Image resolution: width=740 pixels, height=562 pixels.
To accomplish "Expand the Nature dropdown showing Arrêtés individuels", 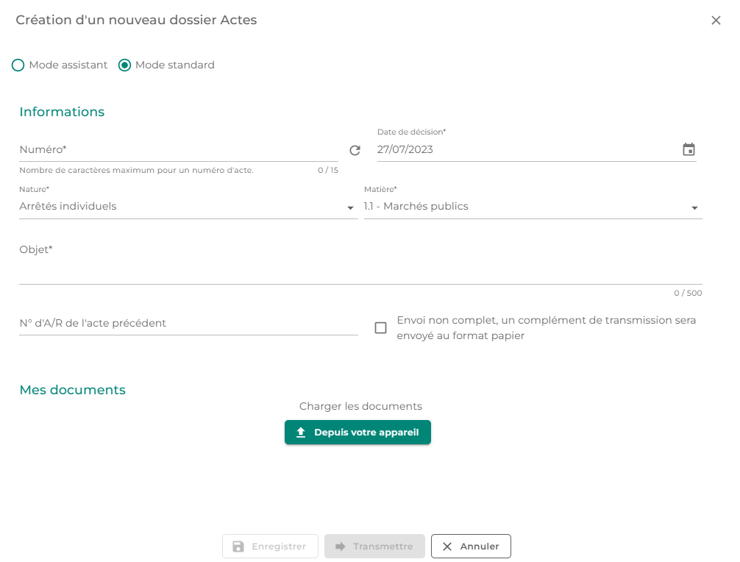I will pyautogui.click(x=188, y=207).
